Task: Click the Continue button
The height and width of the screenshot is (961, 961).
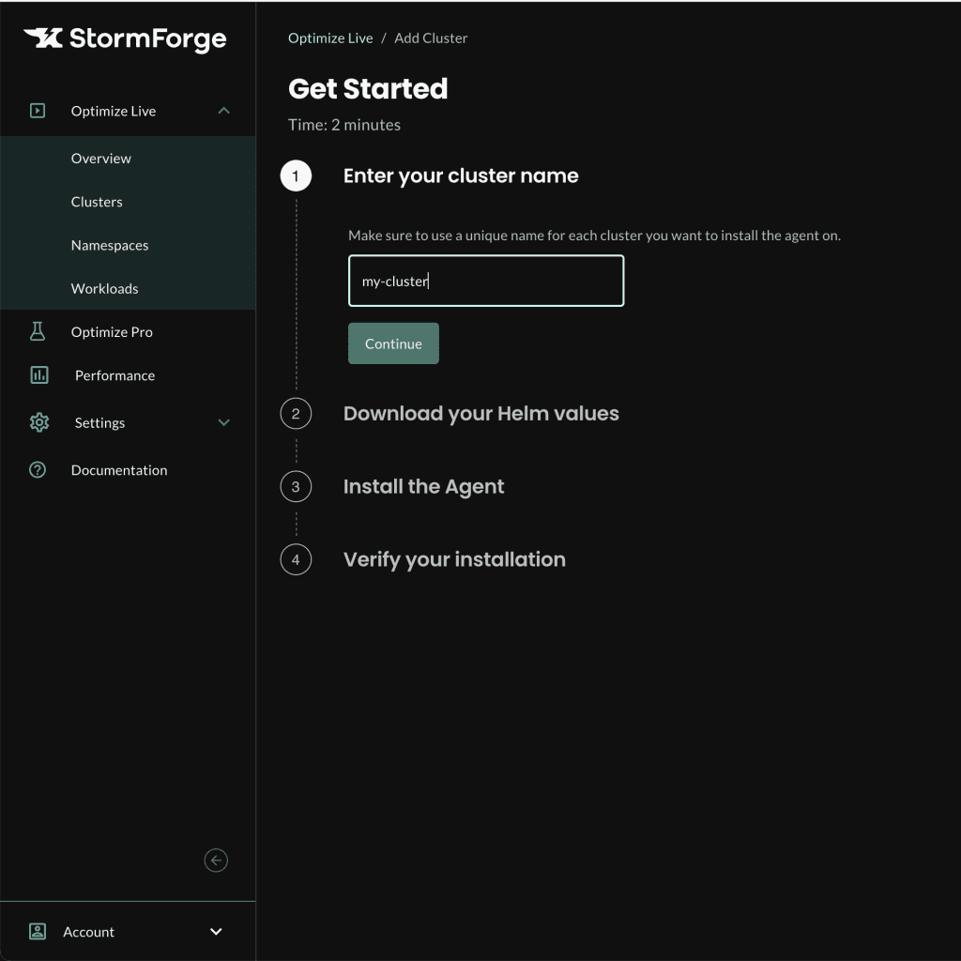Action: coord(393,343)
